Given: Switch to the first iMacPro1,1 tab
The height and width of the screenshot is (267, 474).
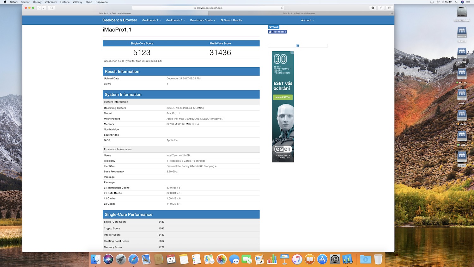Looking at the screenshot, I should (x=115, y=13).
